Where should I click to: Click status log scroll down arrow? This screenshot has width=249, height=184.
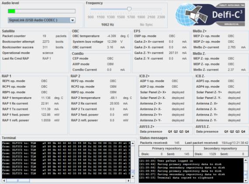click(246, 181)
